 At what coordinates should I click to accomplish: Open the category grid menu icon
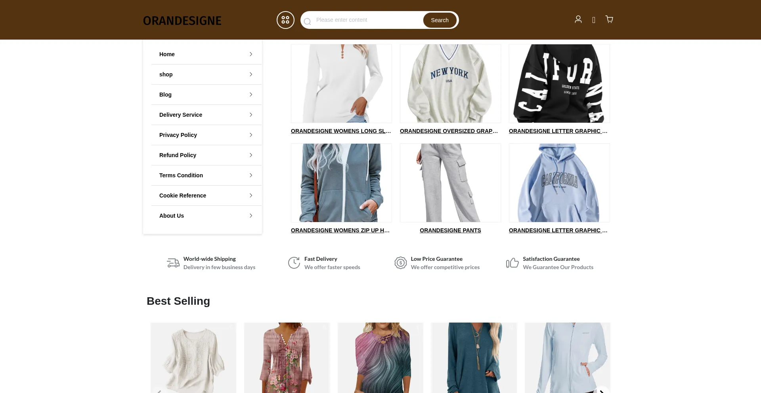285,20
